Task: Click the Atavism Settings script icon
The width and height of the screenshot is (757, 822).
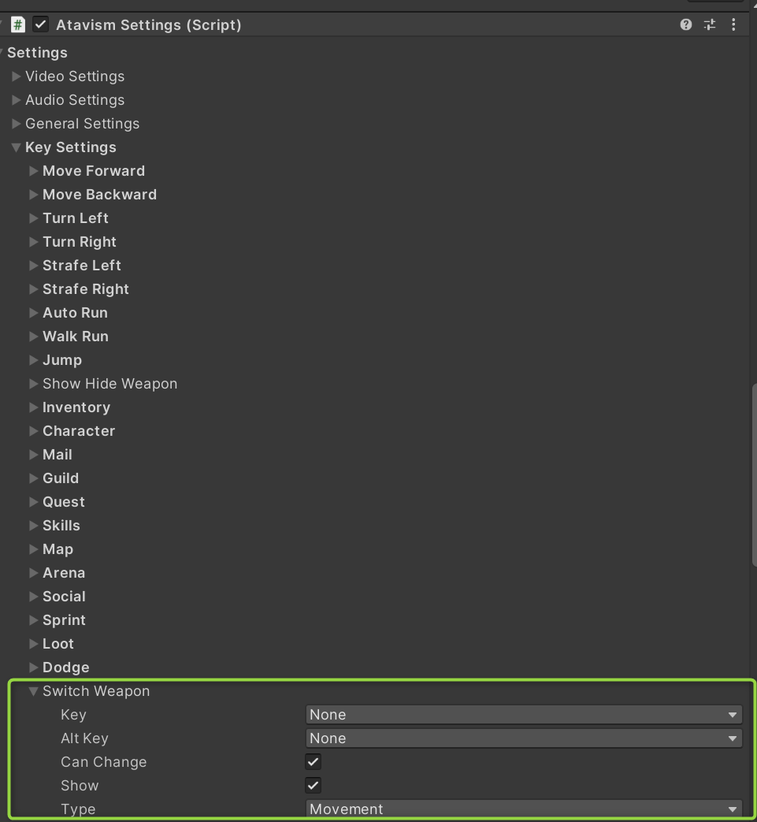Action: click(x=18, y=25)
